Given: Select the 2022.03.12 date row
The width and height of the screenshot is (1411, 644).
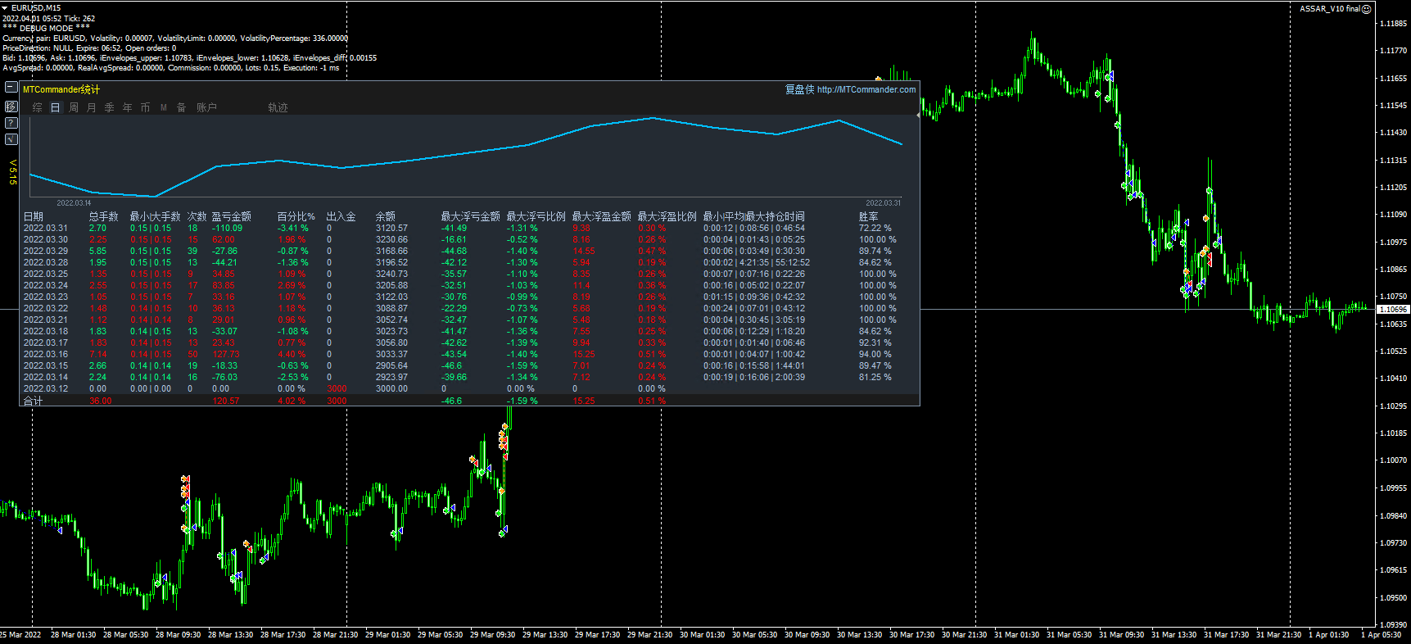Looking at the screenshot, I should pos(46,388).
